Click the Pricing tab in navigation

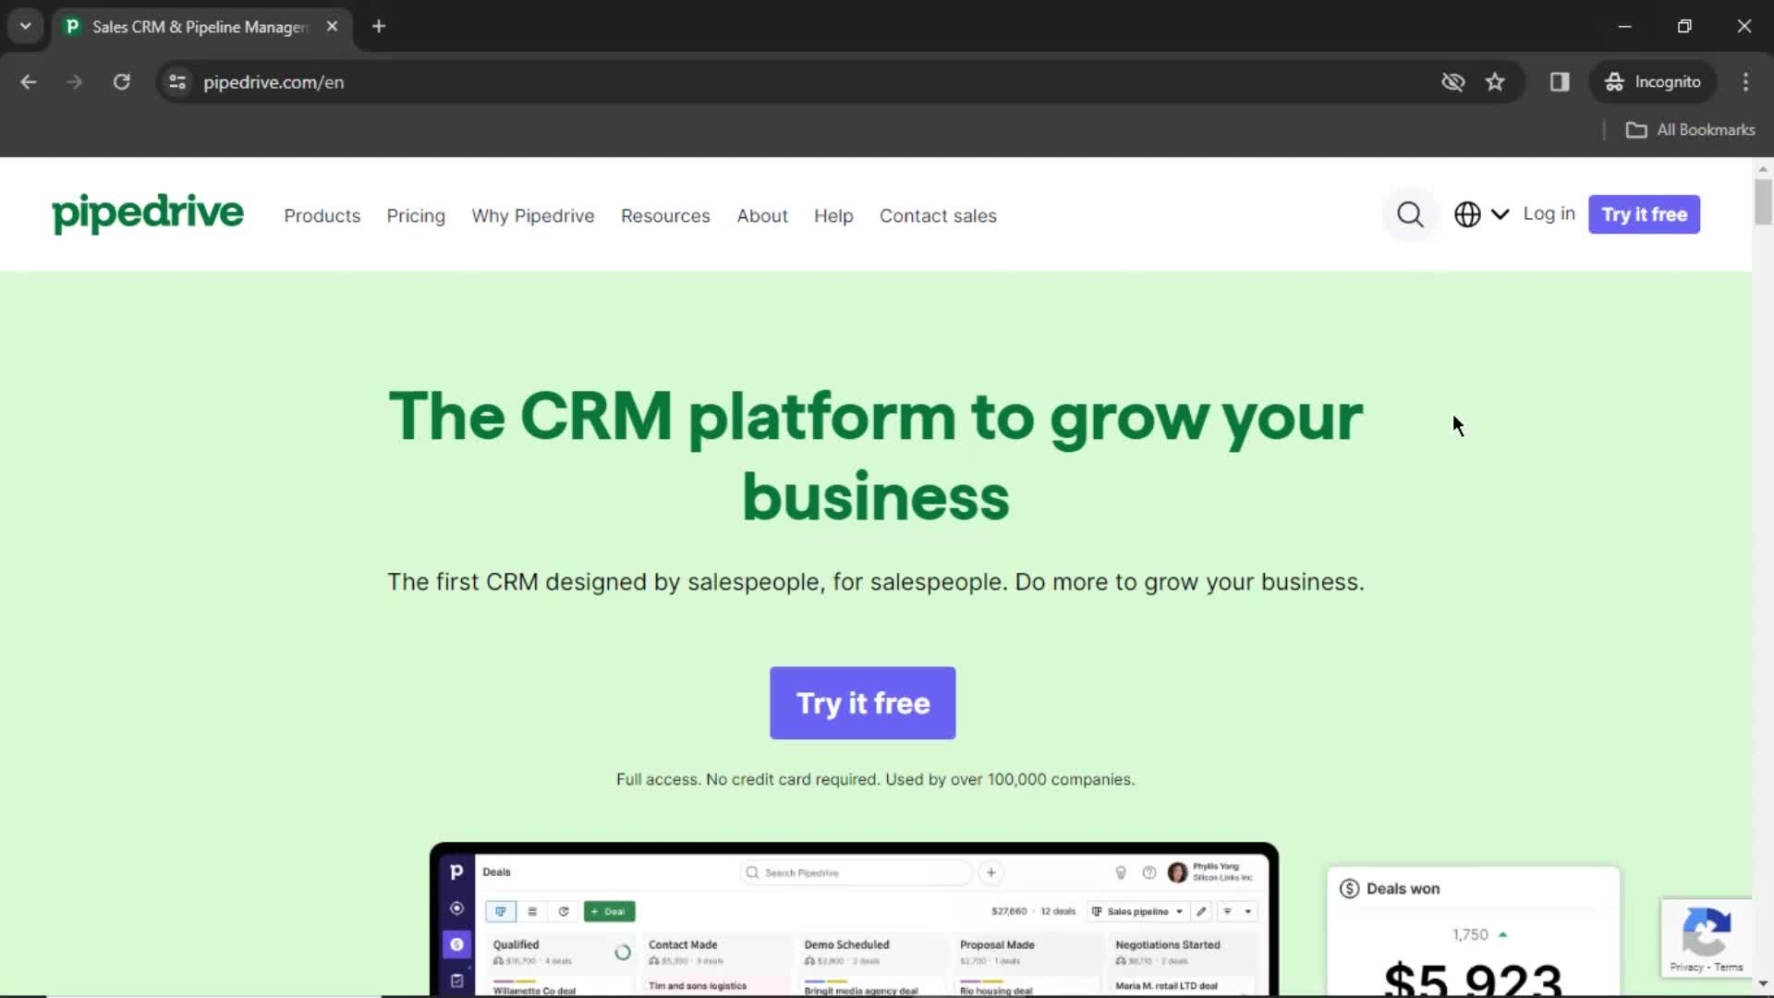[x=416, y=215]
